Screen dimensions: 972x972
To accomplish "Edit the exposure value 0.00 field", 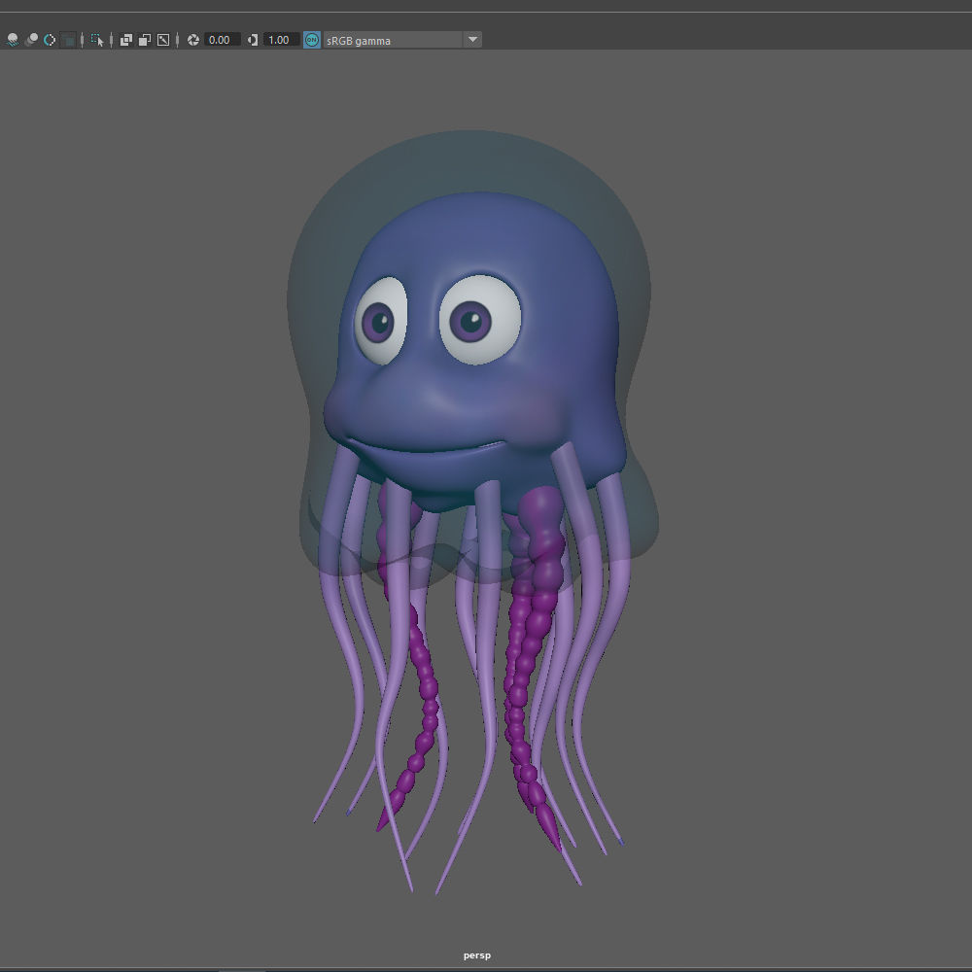I will 222,40.
